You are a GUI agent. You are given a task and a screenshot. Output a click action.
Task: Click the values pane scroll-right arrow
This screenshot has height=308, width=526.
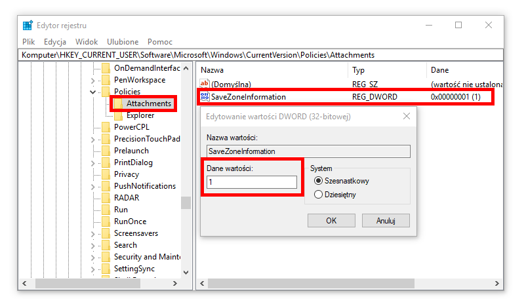[497, 284]
